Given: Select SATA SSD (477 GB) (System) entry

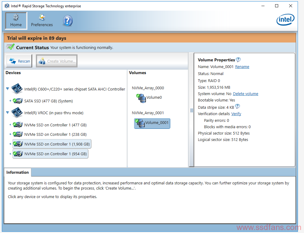Looking at the screenshot, I should 48,101.
